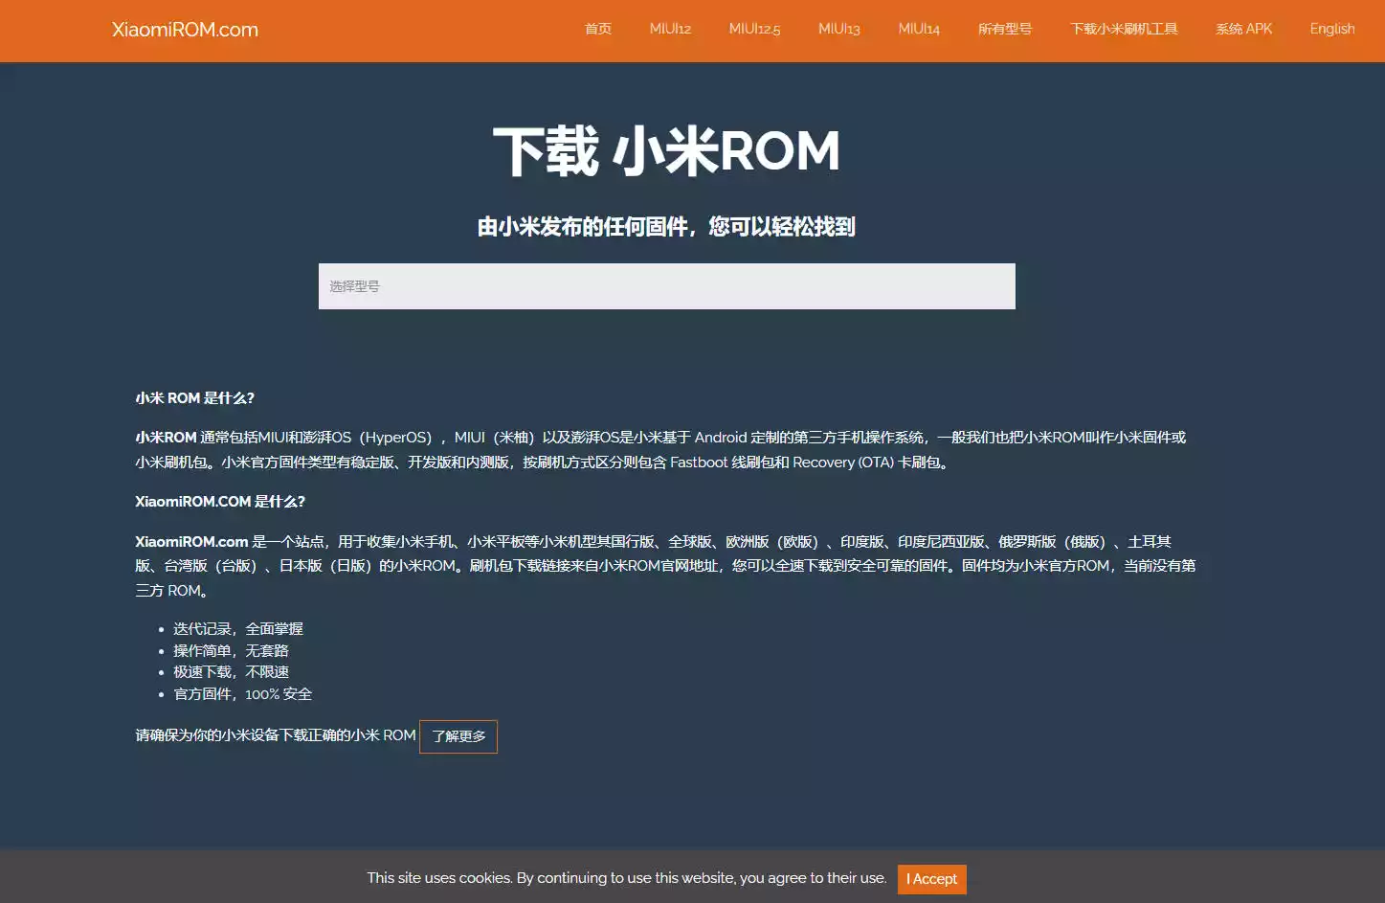Click bullet 迭代记录，全面掌握

point(238,629)
